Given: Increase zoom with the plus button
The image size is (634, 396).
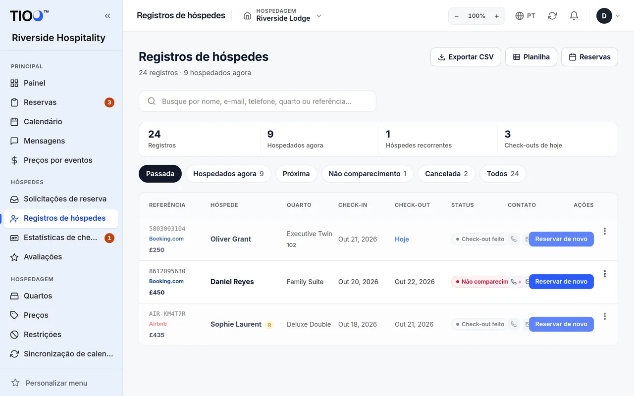Looking at the screenshot, I should pyautogui.click(x=497, y=16).
